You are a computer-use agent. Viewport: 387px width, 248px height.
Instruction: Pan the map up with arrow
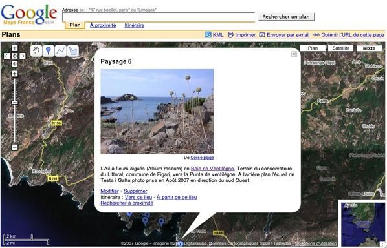point(15,48)
